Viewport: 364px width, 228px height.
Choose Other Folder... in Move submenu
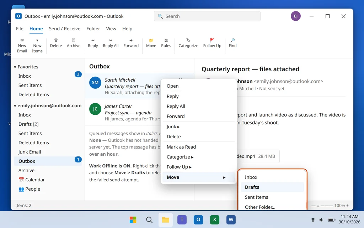click(x=272, y=207)
